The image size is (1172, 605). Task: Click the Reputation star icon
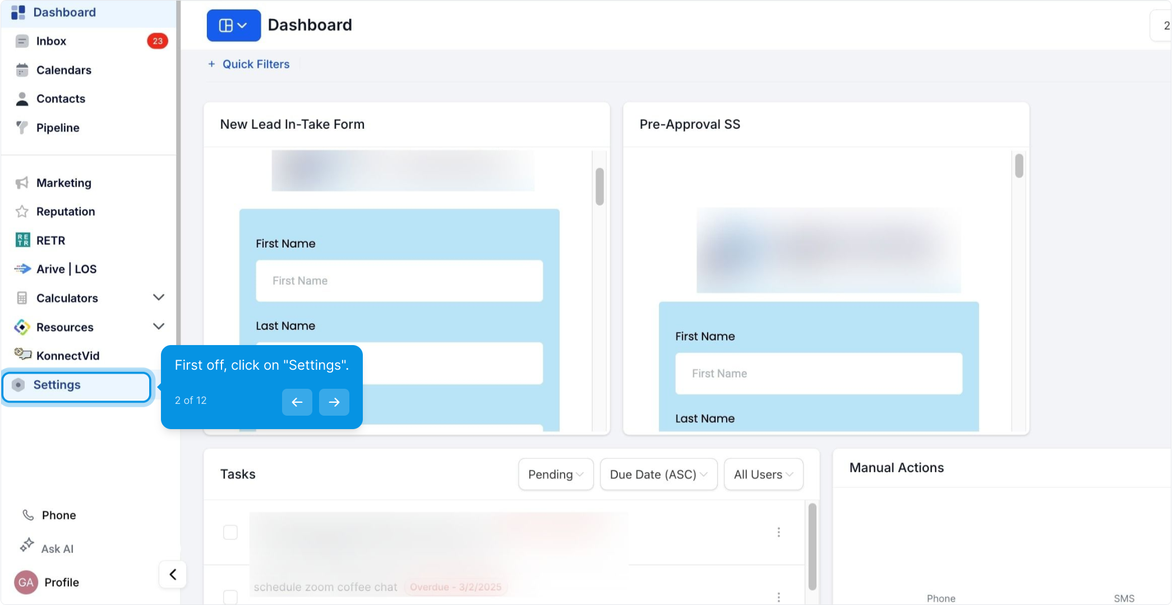[x=22, y=211]
